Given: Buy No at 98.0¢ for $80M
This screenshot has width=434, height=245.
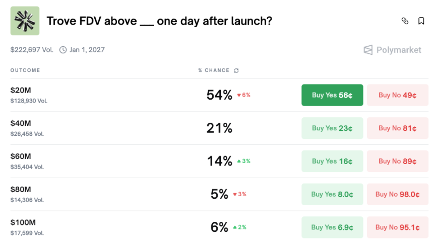Looking at the screenshot, I should click(397, 194).
